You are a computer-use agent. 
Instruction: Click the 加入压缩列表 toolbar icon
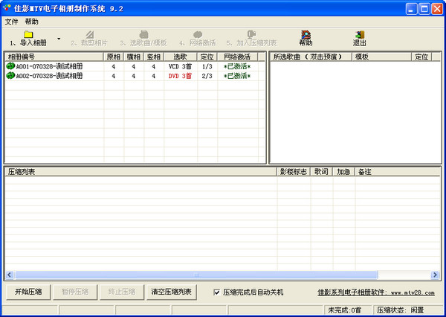(x=251, y=34)
